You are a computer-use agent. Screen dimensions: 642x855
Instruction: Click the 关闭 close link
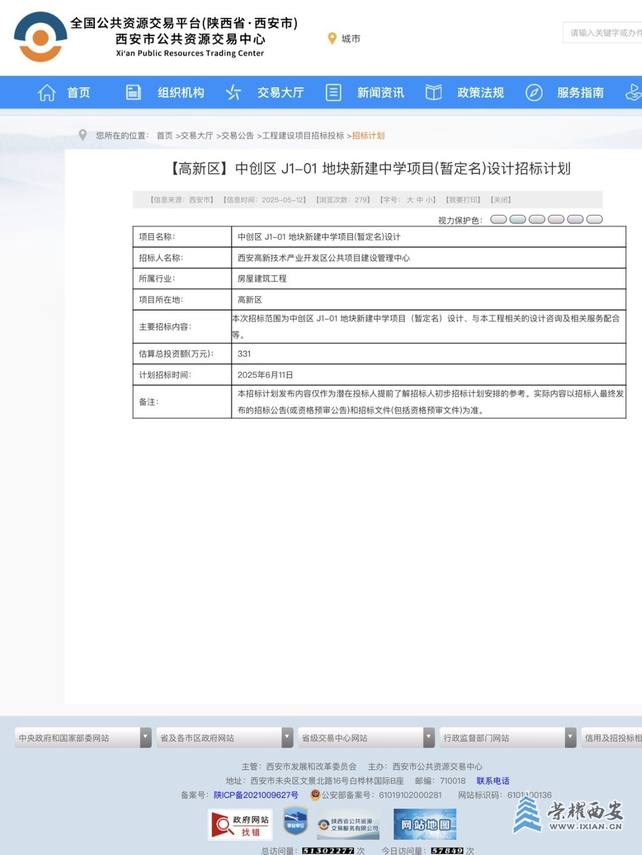(501, 200)
